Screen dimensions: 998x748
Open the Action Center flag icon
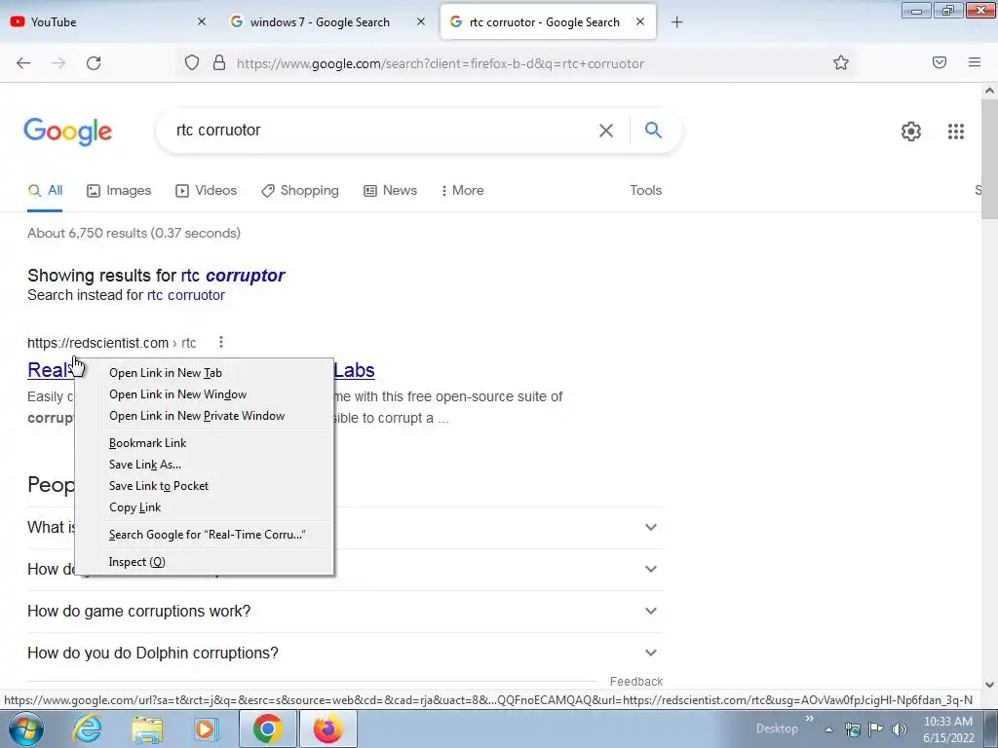(x=876, y=729)
